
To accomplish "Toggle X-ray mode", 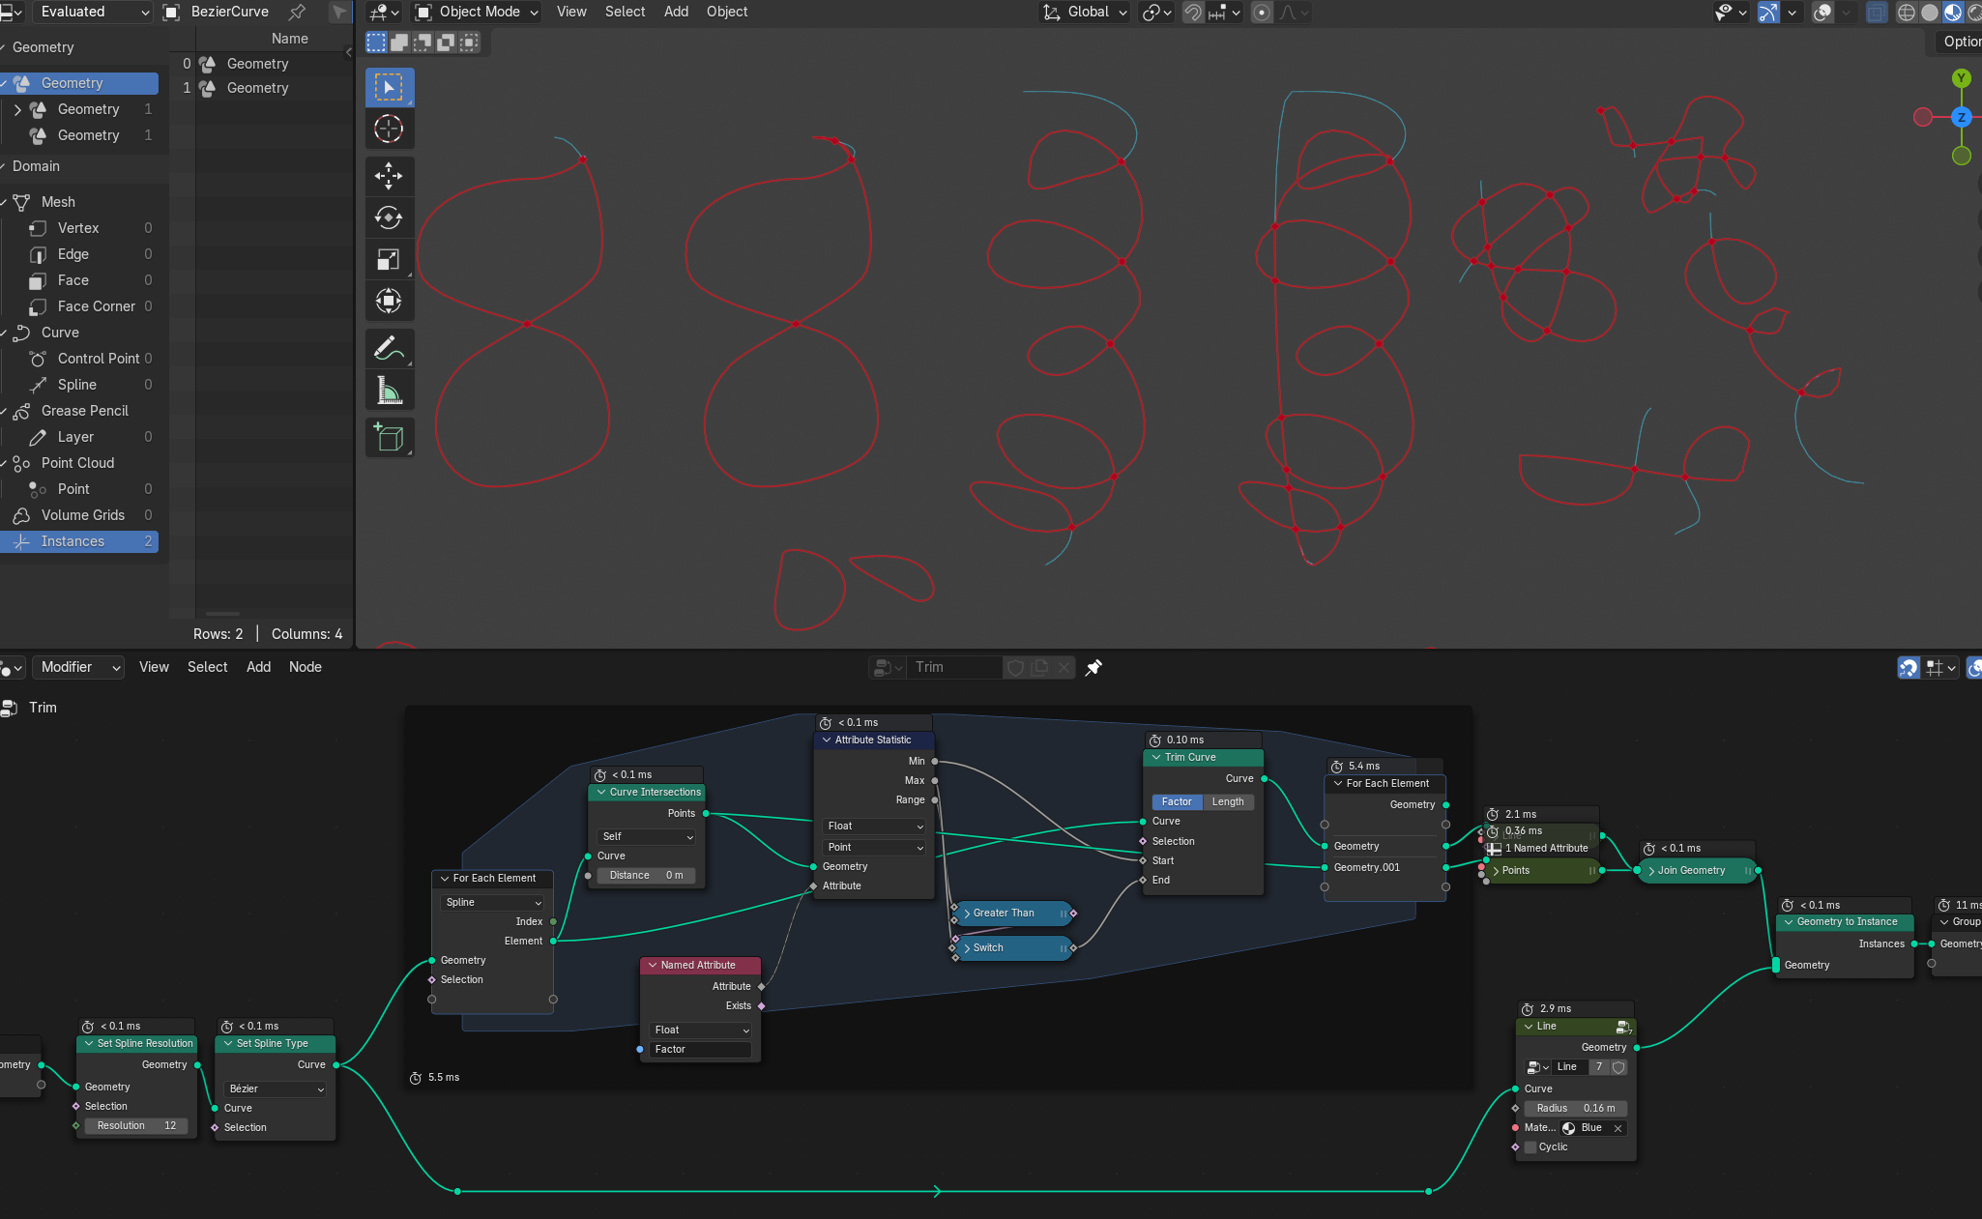I will pyautogui.click(x=1877, y=13).
